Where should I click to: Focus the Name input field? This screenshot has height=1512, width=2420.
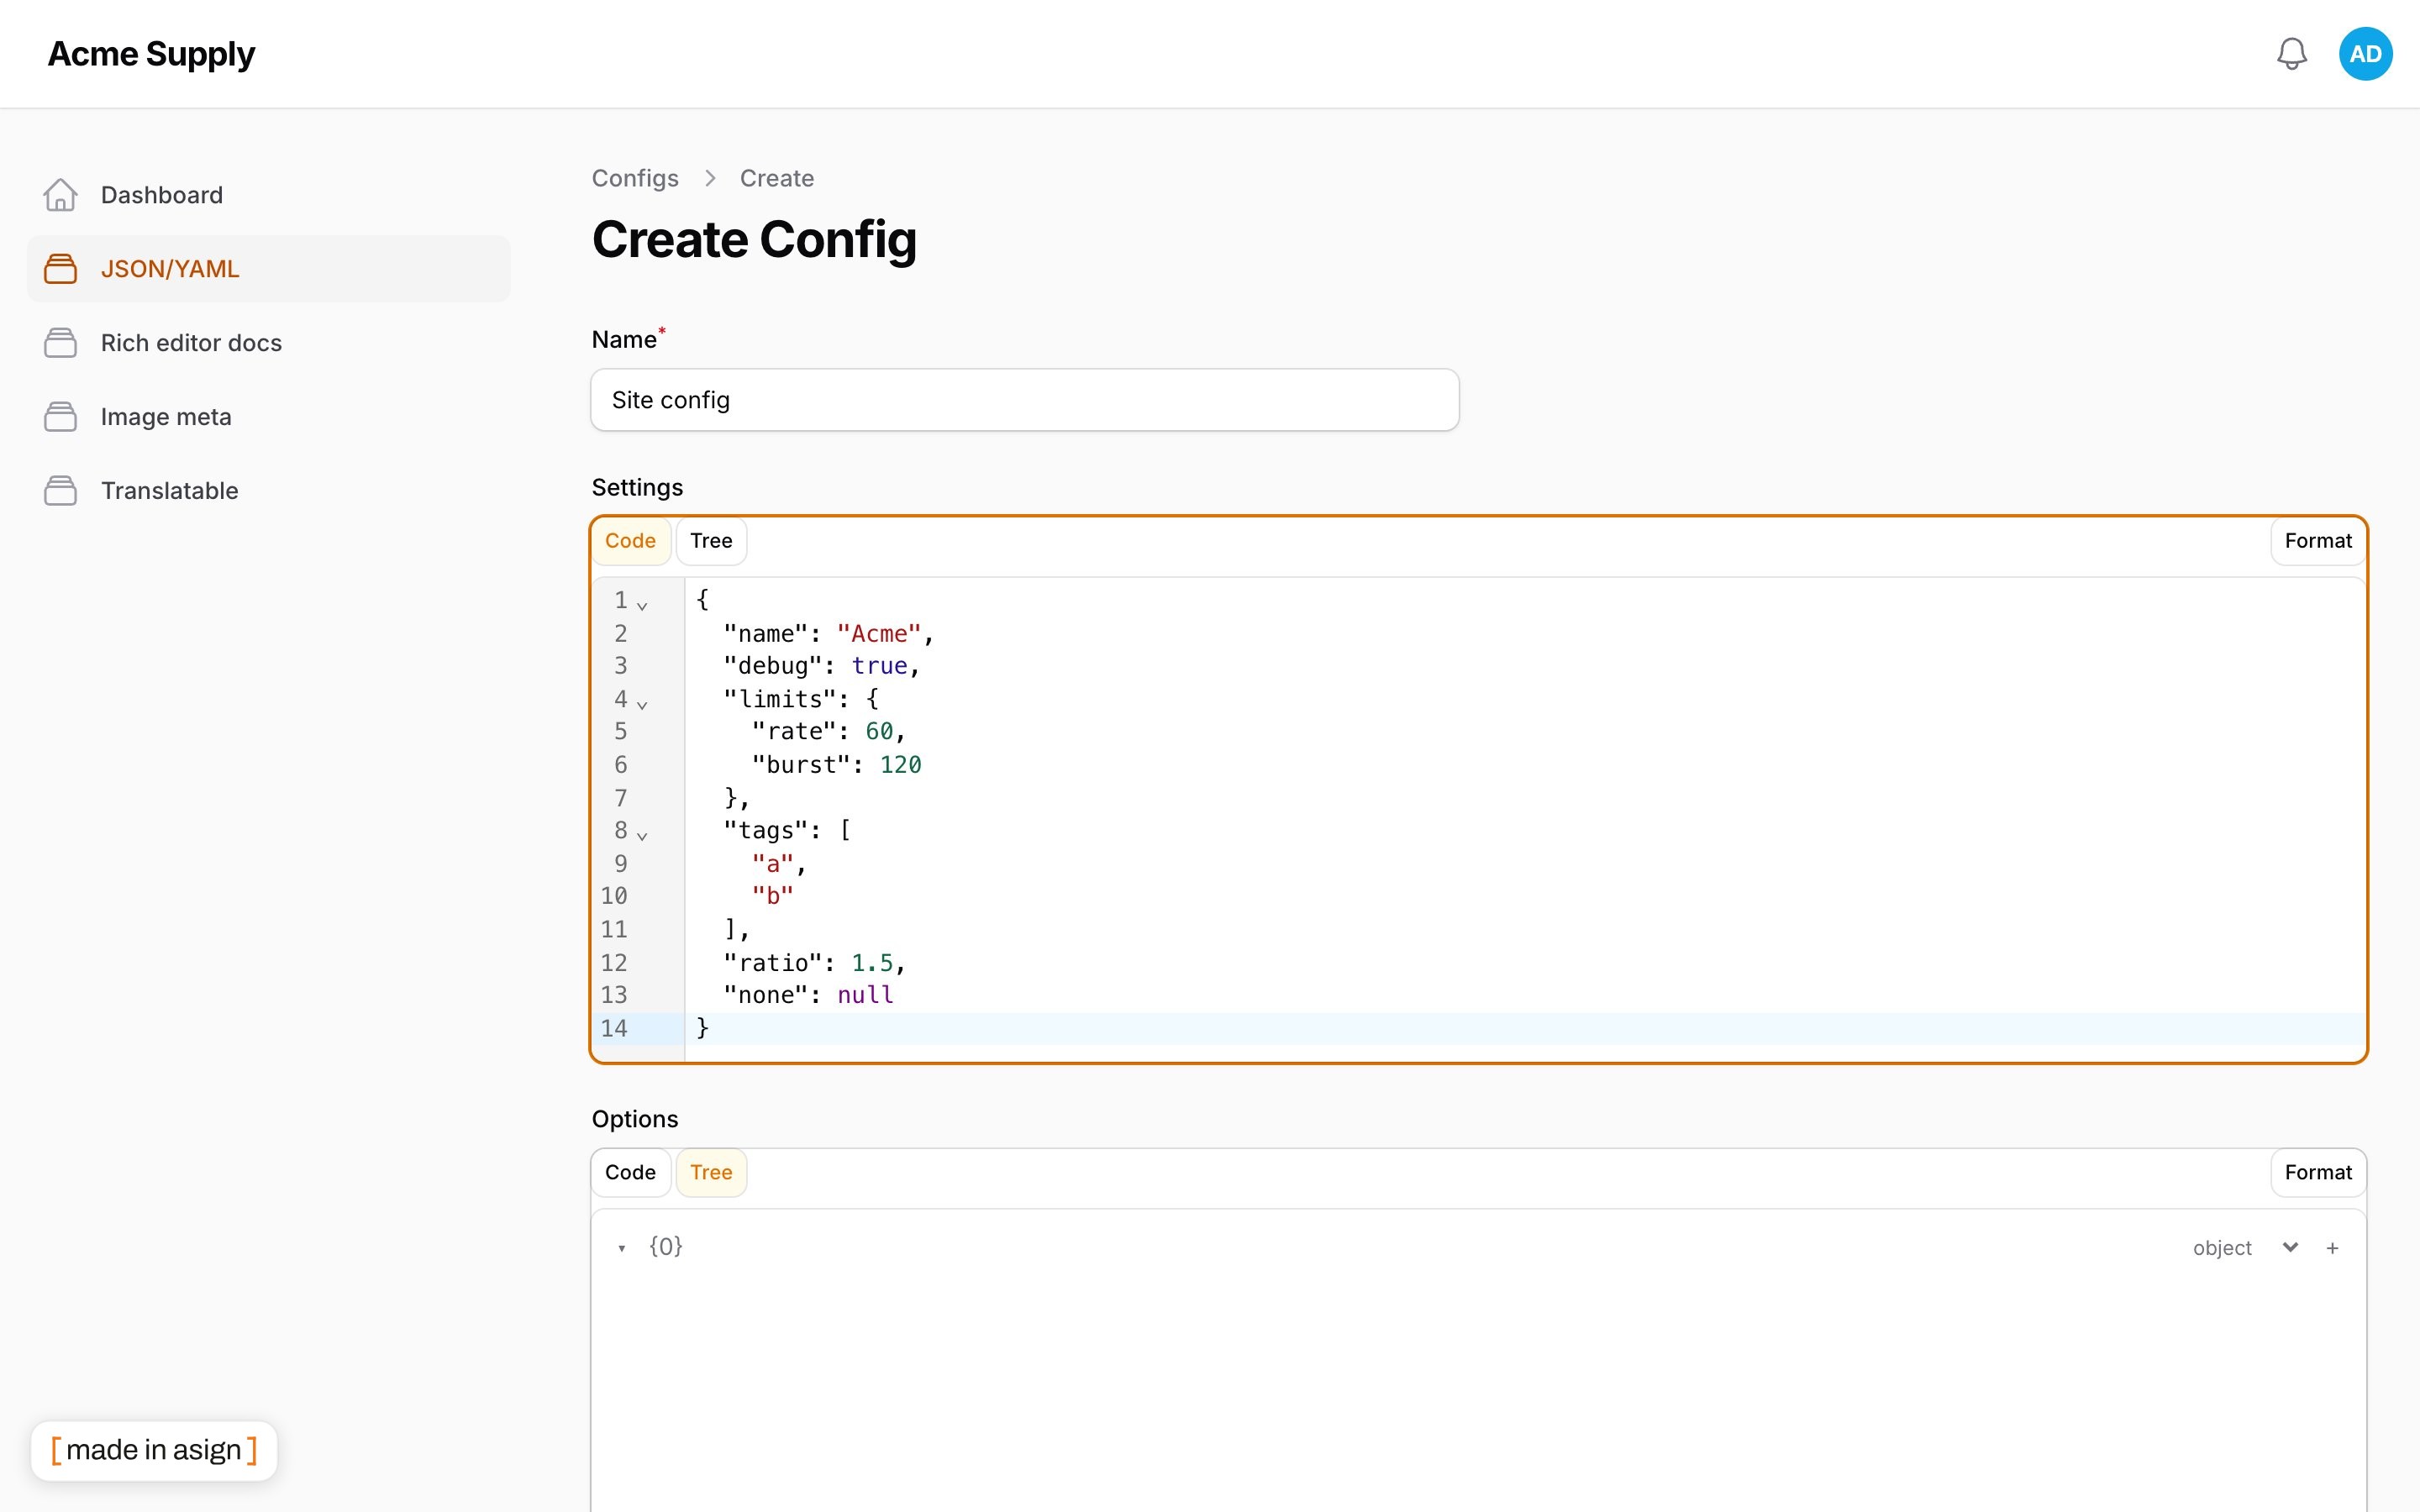tap(1025, 400)
